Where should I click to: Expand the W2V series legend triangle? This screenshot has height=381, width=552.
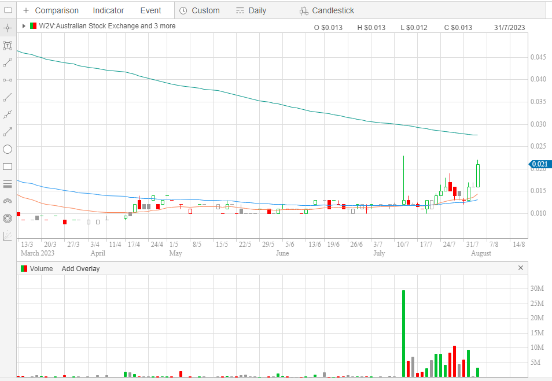pyautogui.click(x=24, y=26)
